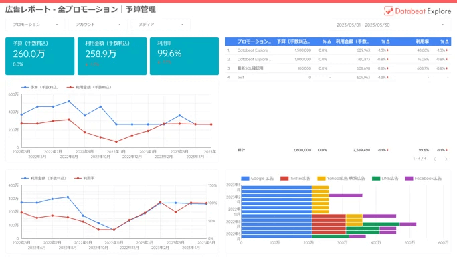Click the 608,698 usage amount cell
This screenshot has width=457, height=257.
363,68
